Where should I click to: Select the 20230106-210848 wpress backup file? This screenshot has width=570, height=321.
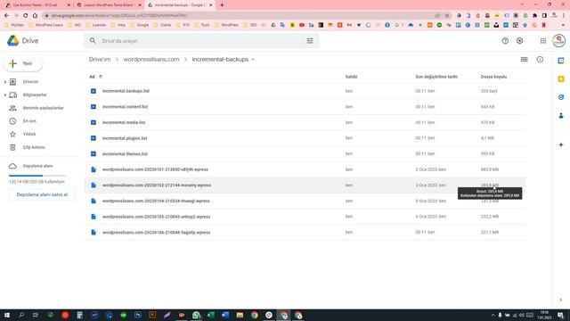click(305, 232)
